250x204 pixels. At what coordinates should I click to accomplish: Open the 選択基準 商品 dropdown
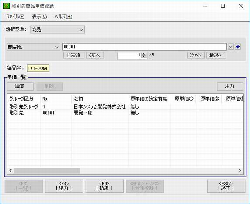(x=57, y=30)
